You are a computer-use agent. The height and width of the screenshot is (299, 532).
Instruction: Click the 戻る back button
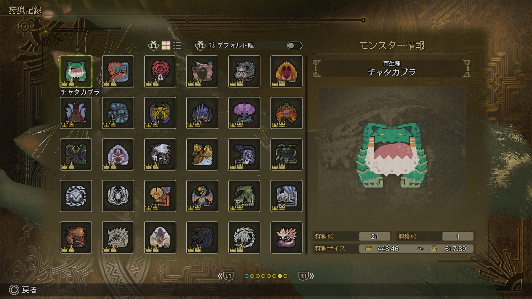(23, 290)
